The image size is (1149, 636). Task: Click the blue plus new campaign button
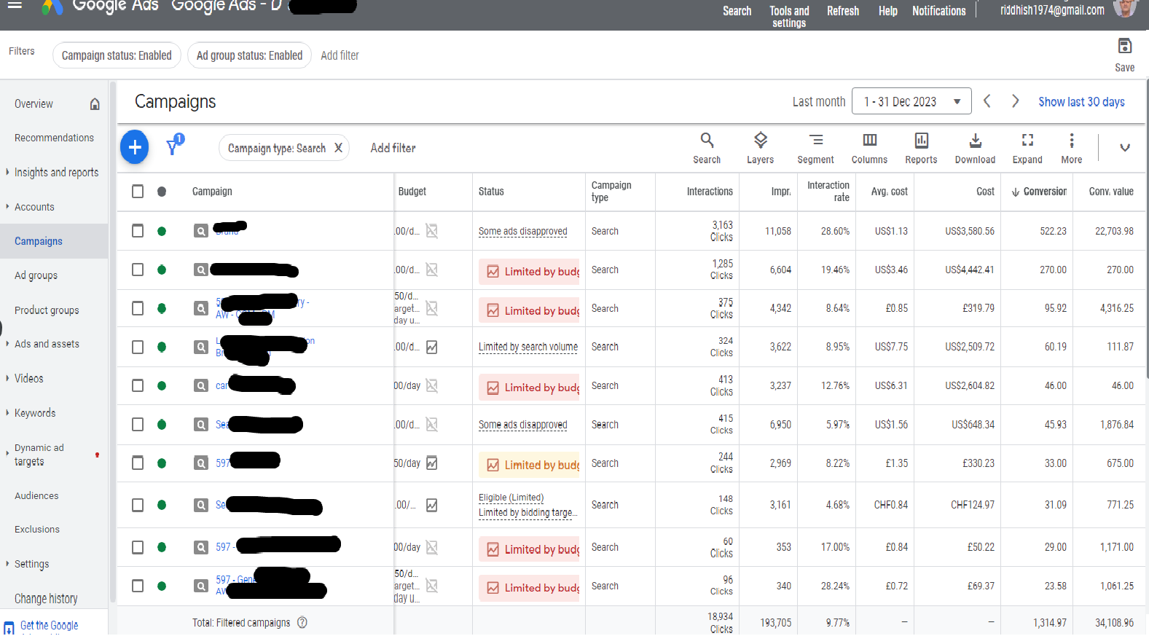tap(135, 147)
